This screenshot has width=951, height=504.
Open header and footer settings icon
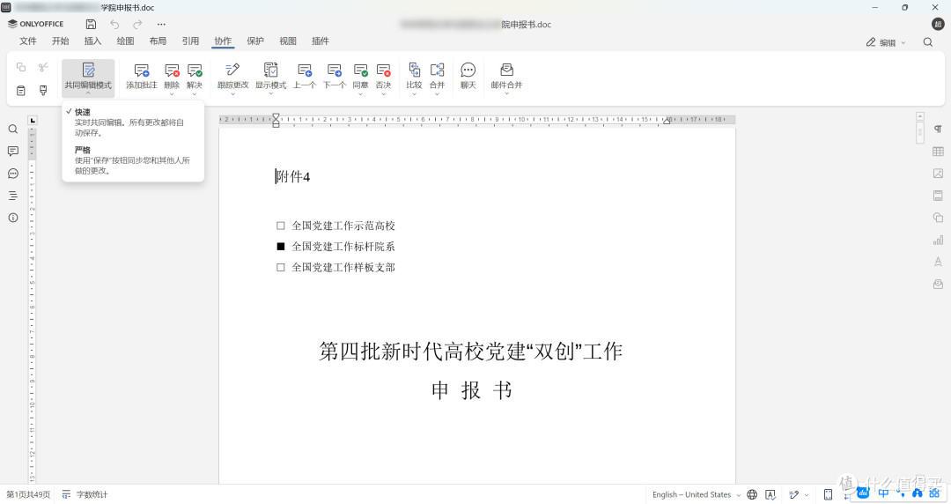click(938, 196)
